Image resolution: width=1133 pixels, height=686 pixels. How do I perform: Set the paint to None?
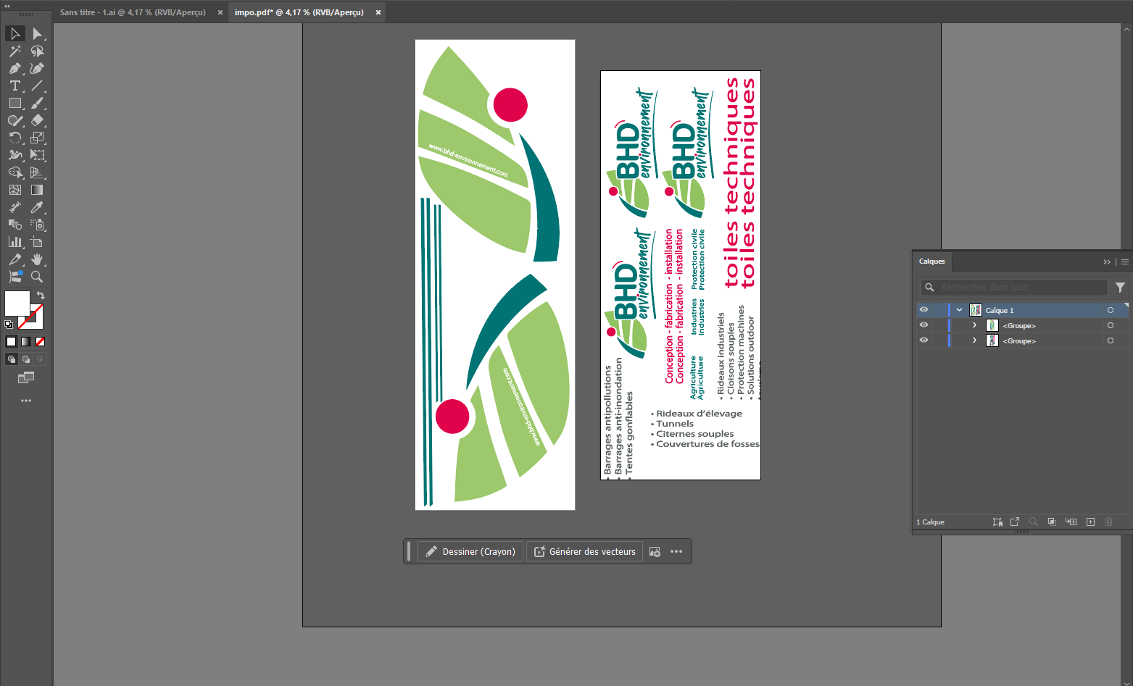(x=40, y=341)
